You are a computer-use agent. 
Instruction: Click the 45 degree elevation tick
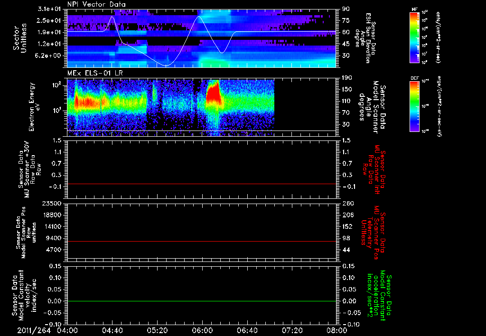click(346, 44)
